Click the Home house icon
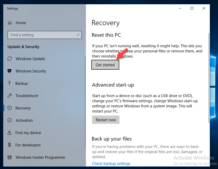The image size is (218, 169). tap(10, 23)
